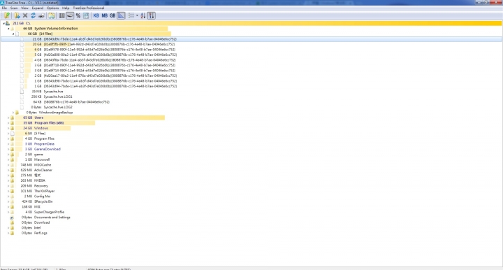This screenshot has height=270, width=503.
Task: Stop the scan with the X icon
Action: click(25, 15)
